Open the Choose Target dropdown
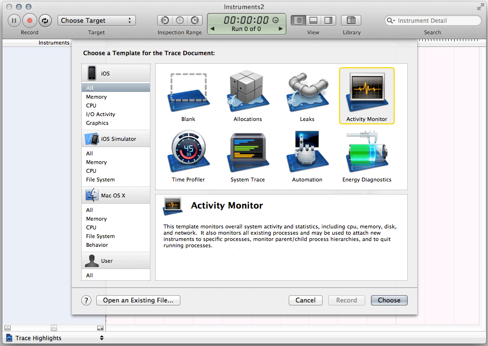Screen dimensions: 488x346 pyautogui.click(x=96, y=20)
